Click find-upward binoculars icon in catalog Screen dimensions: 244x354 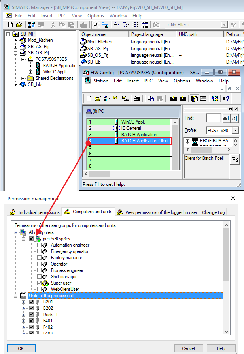tap(226, 118)
